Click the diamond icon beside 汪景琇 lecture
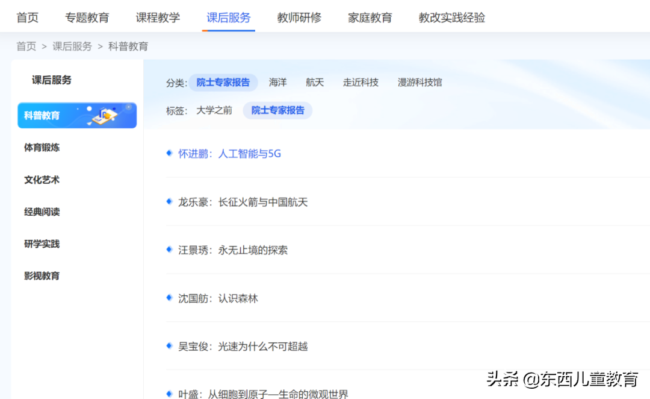Image resolution: width=650 pixels, height=399 pixels. (169, 250)
